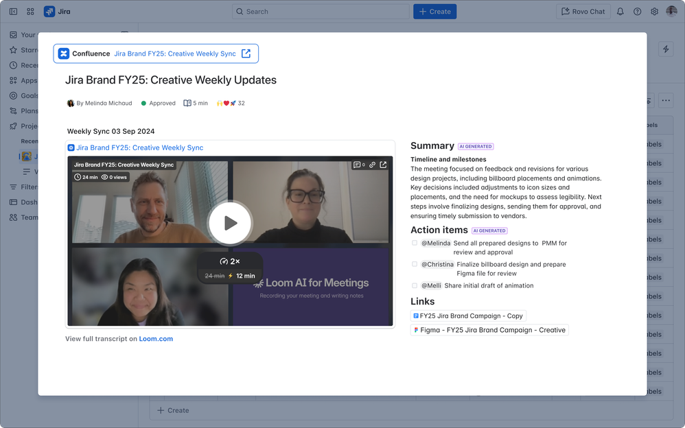Open Rovo Chat
The image size is (685, 428).
(583, 12)
